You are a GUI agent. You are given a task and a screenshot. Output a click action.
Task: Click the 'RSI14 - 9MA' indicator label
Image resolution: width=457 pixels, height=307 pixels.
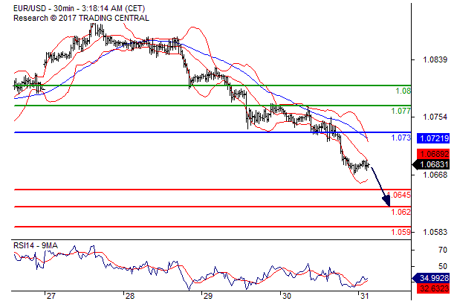coord(36,246)
